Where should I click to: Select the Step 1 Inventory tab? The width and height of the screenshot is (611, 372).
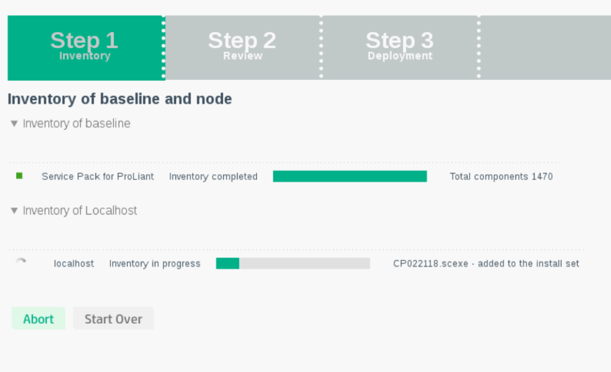coord(84,47)
